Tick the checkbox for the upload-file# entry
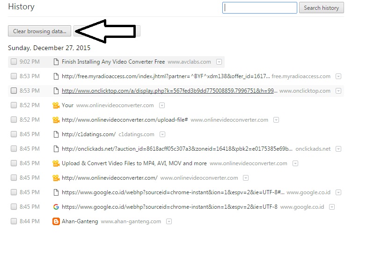 tap(14, 120)
